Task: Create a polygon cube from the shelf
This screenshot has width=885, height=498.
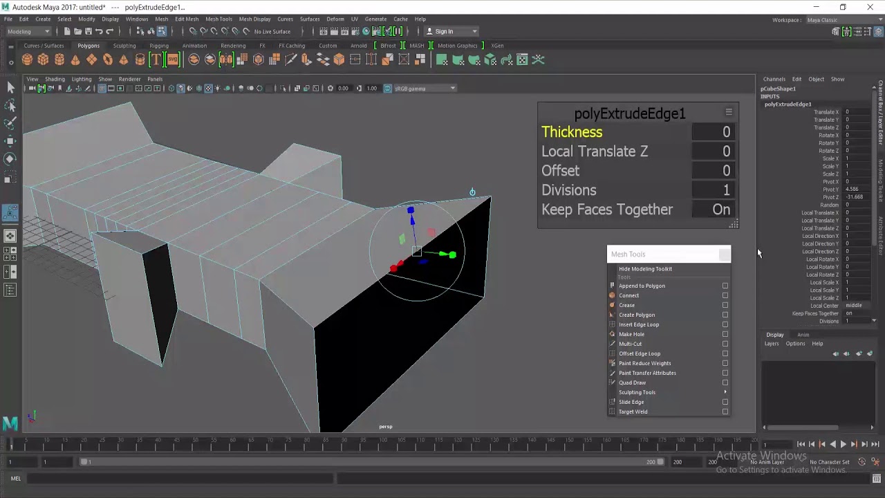Action: [x=44, y=60]
